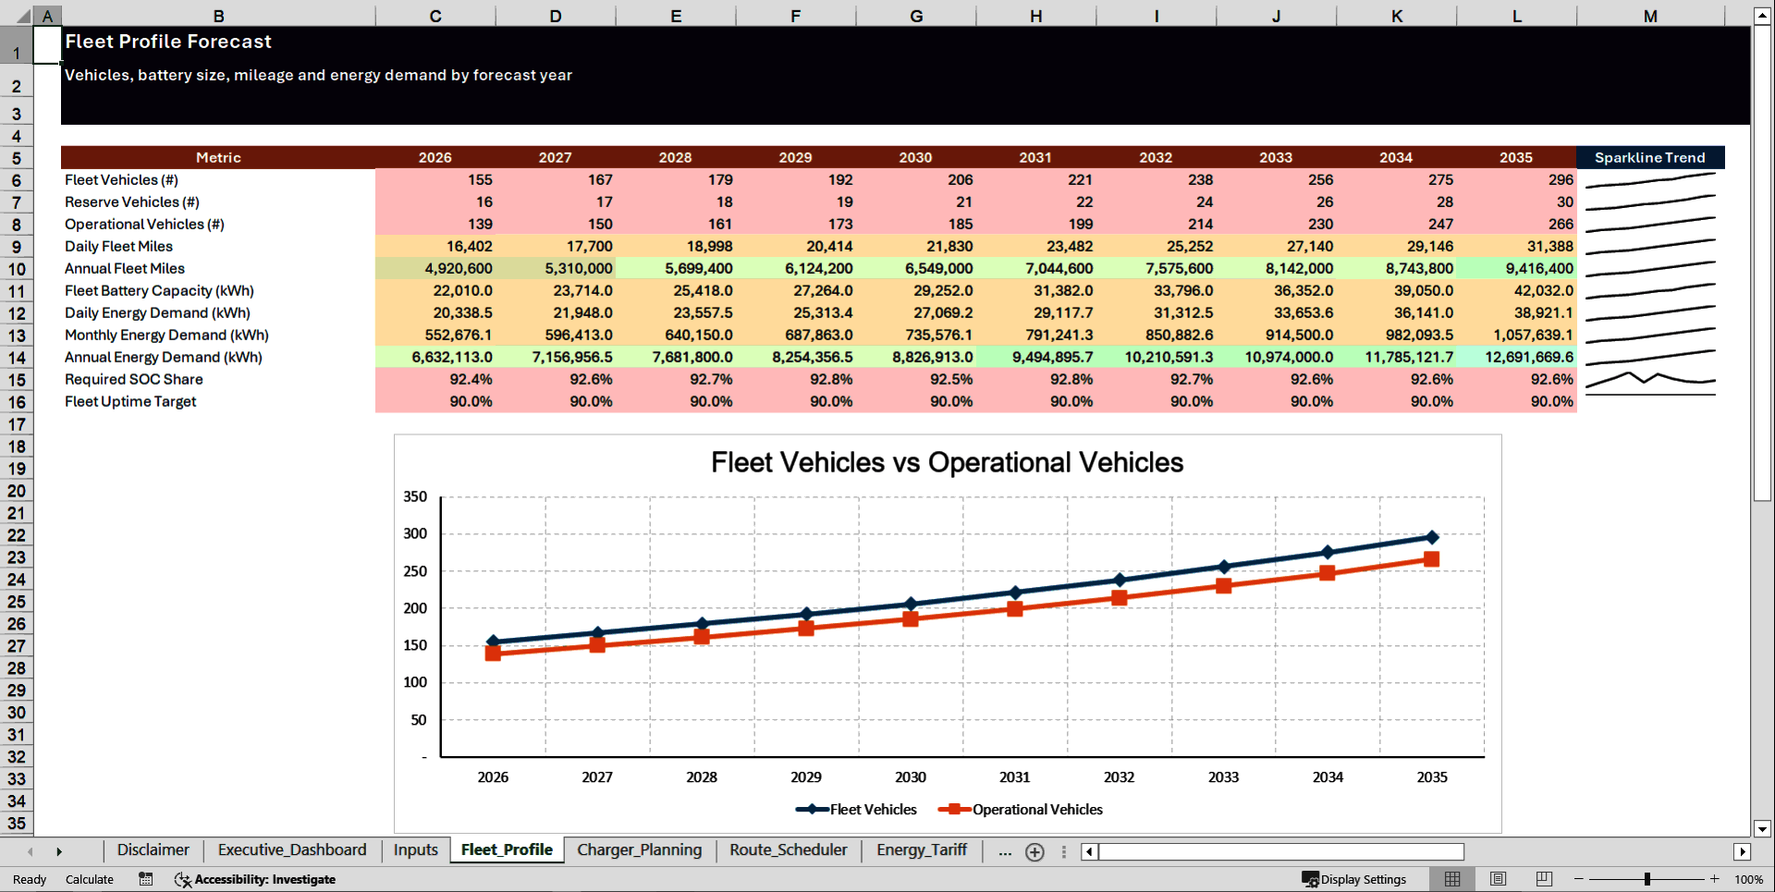
Task: Click the Fleet Profile Forecast title cell
Action: point(168,42)
